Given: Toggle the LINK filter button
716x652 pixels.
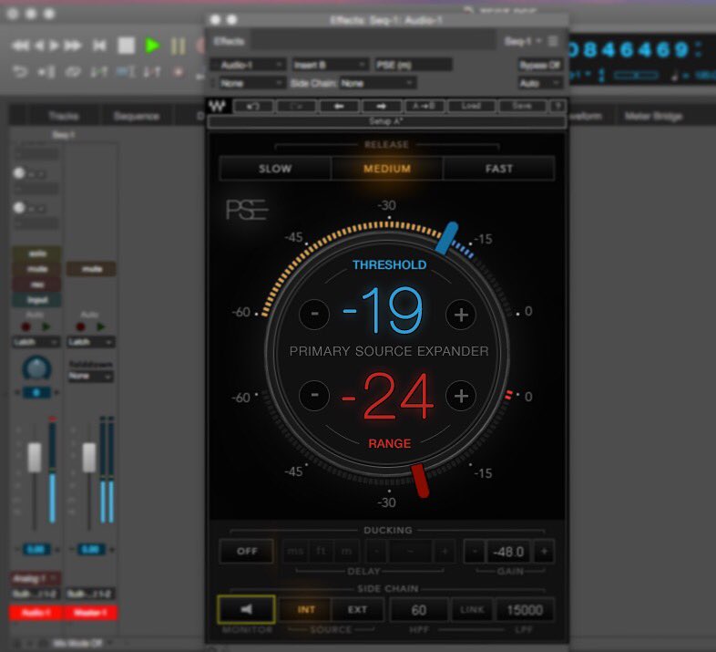Looking at the screenshot, I should click(x=472, y=610).
